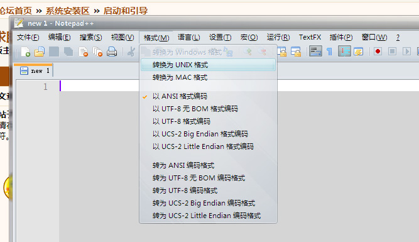
Task: Choose 转换为 MAC 格式 menu entry
Action: click(208, 77)
